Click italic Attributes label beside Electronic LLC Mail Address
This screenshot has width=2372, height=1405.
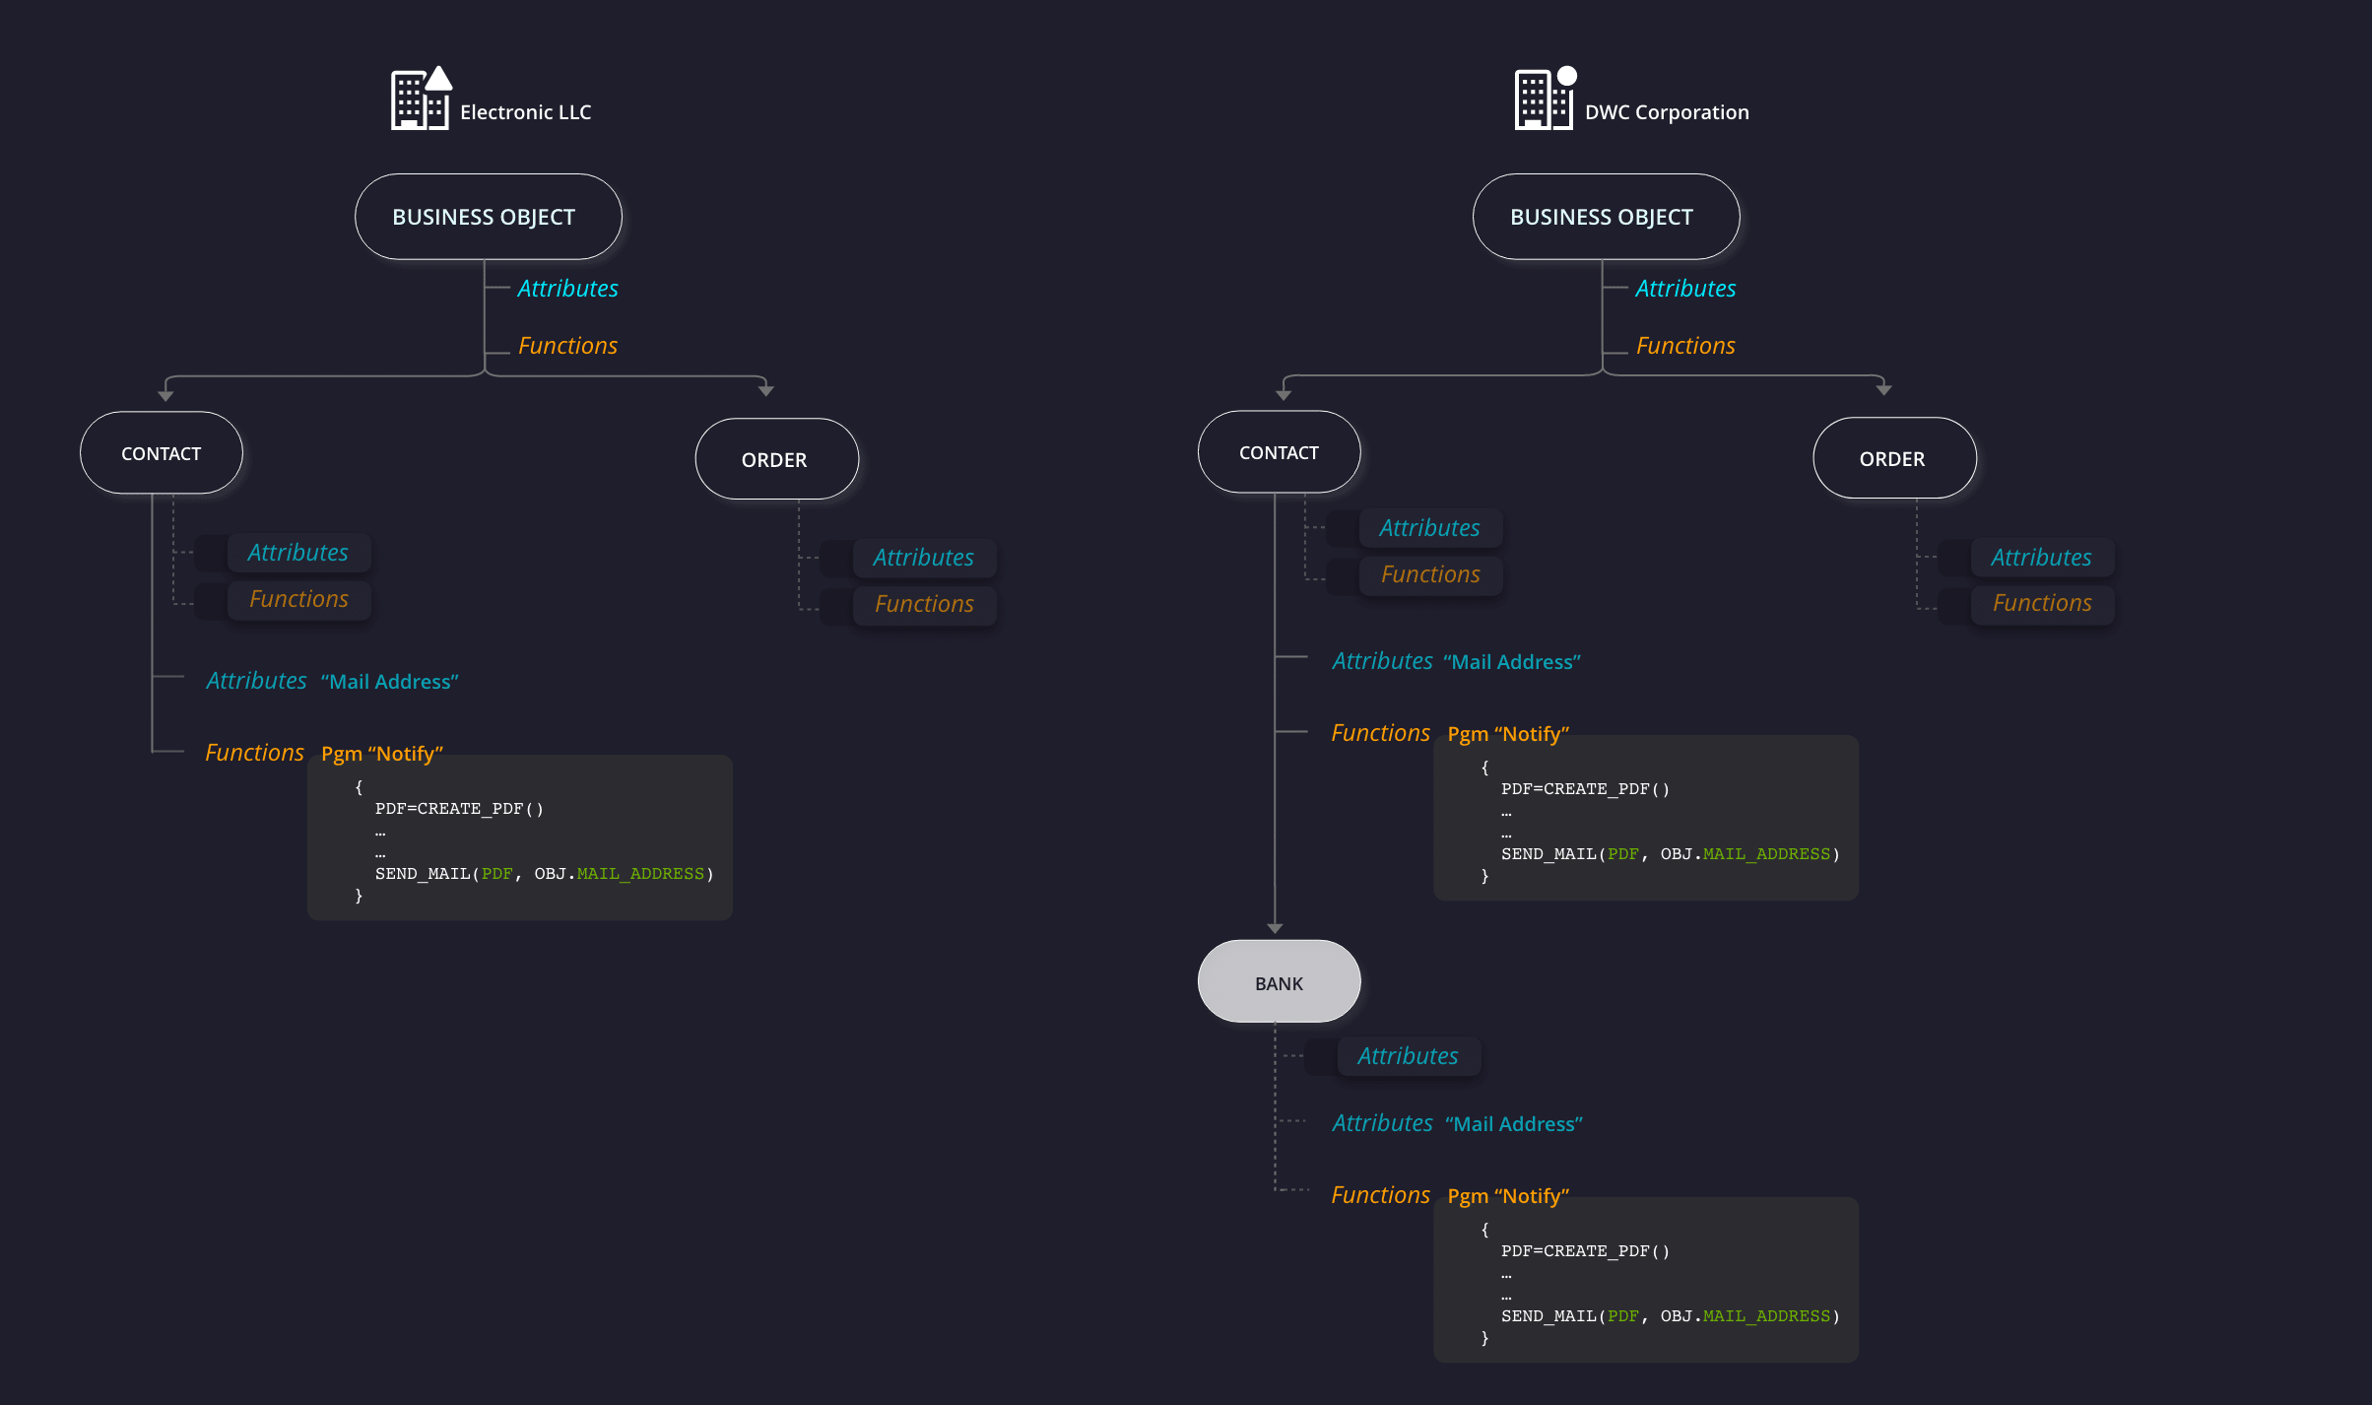256,681
